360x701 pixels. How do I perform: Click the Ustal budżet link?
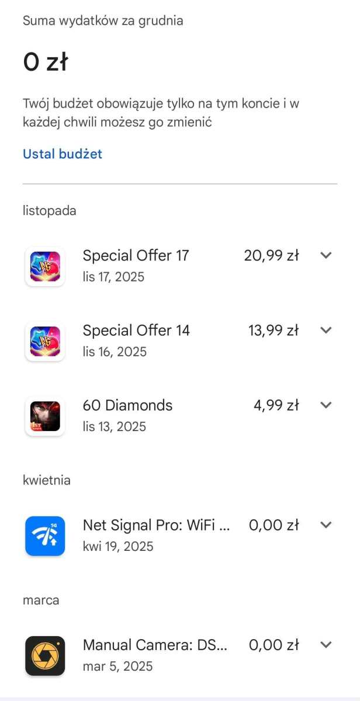(62, 154)
